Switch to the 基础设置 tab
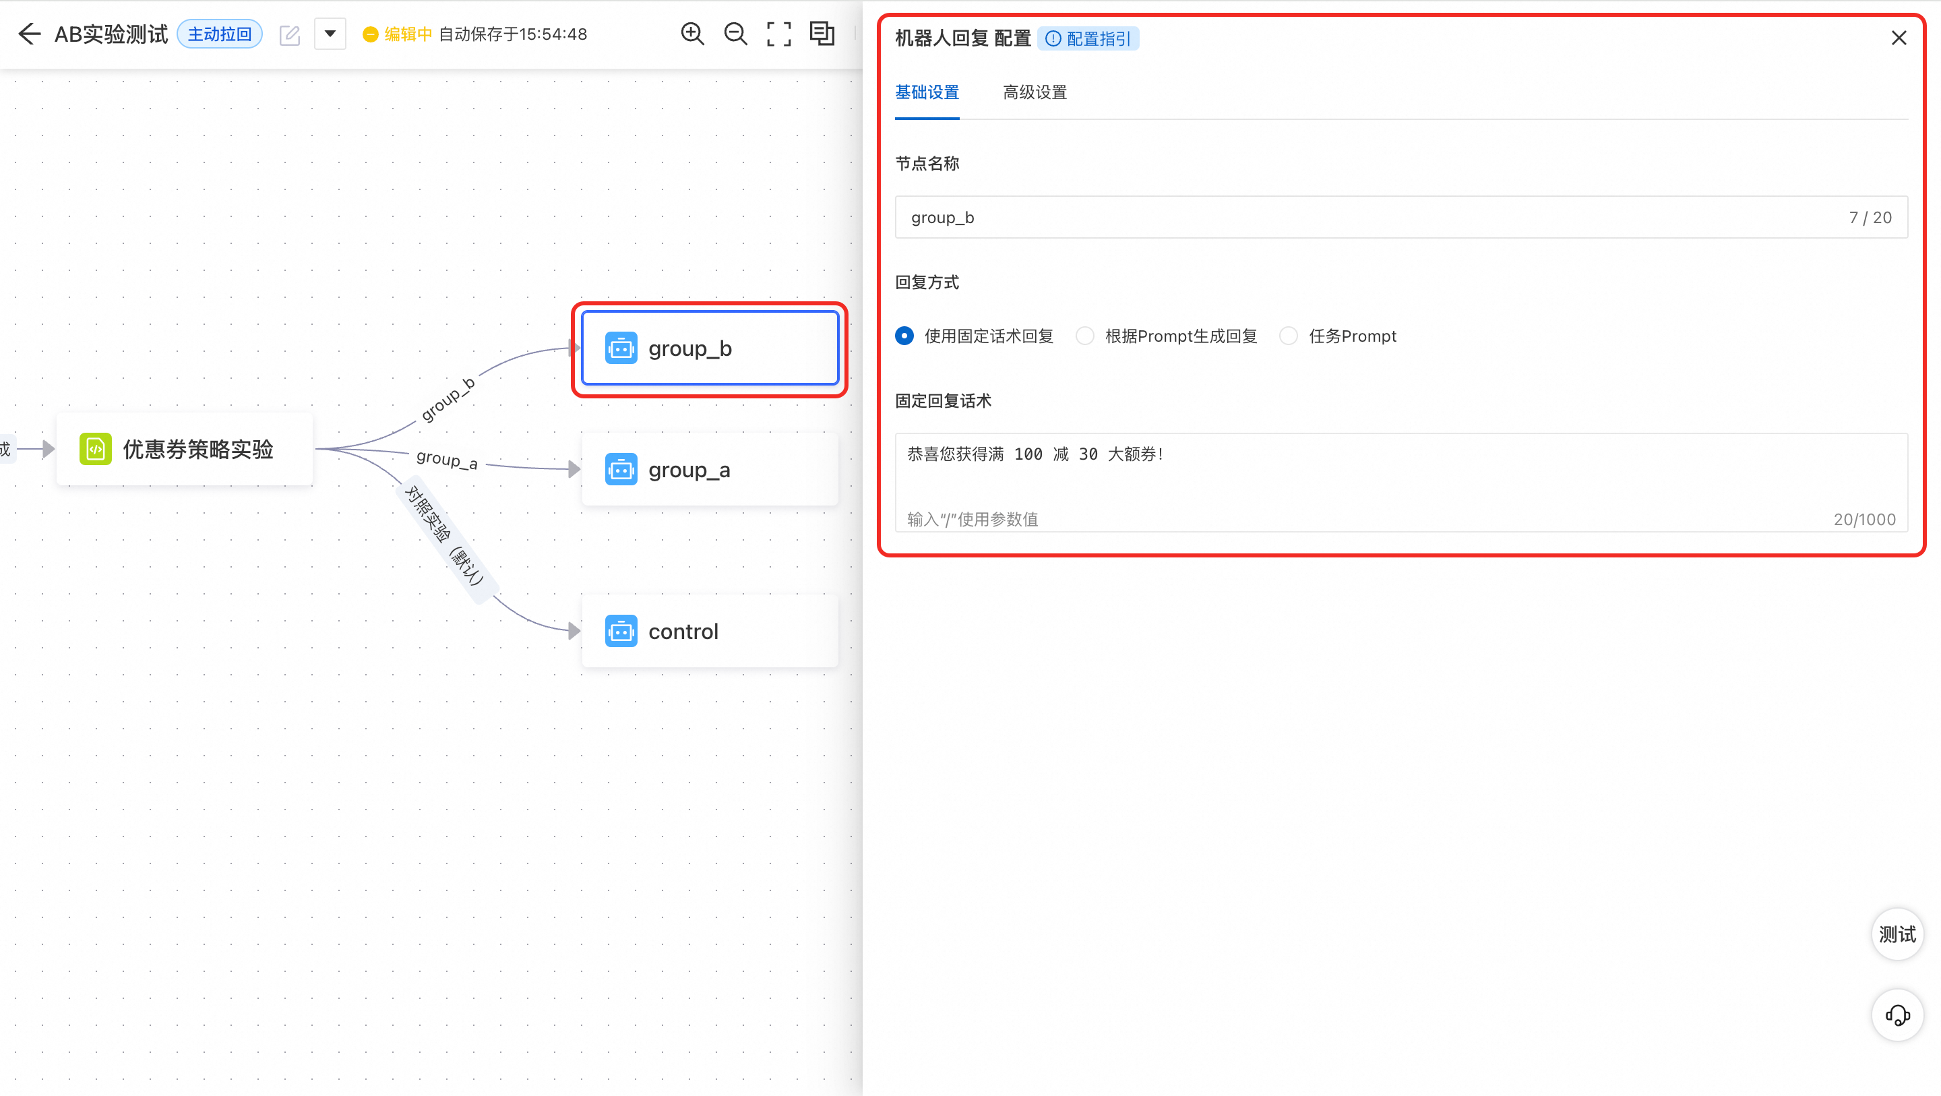The width and height of the screenshot is (1941, 1096). [x=927, y=92]
